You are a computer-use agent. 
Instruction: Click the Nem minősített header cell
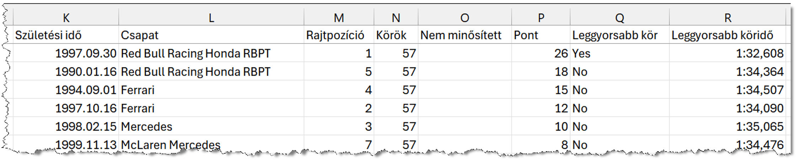tap(464, 35)
